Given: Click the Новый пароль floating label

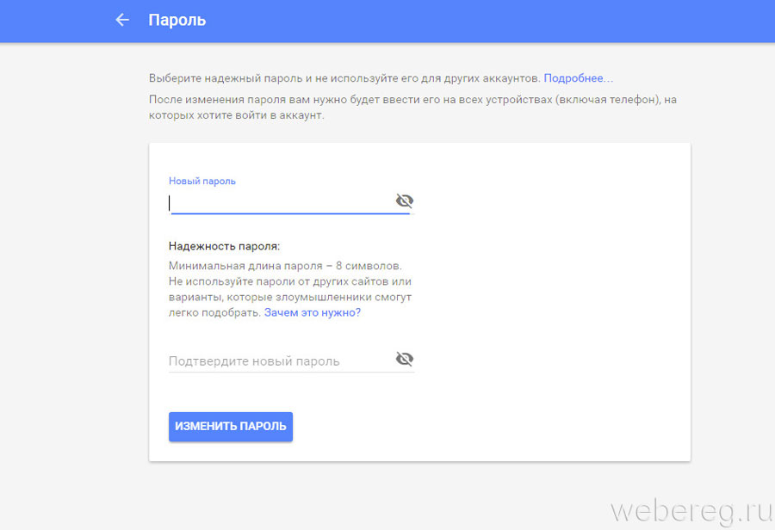Looking at the screenshot, I should click(x=202, y=182).
